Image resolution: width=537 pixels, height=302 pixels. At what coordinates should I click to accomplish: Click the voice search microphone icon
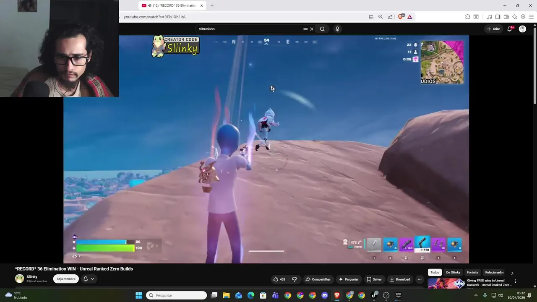click(x=337, y=29)
